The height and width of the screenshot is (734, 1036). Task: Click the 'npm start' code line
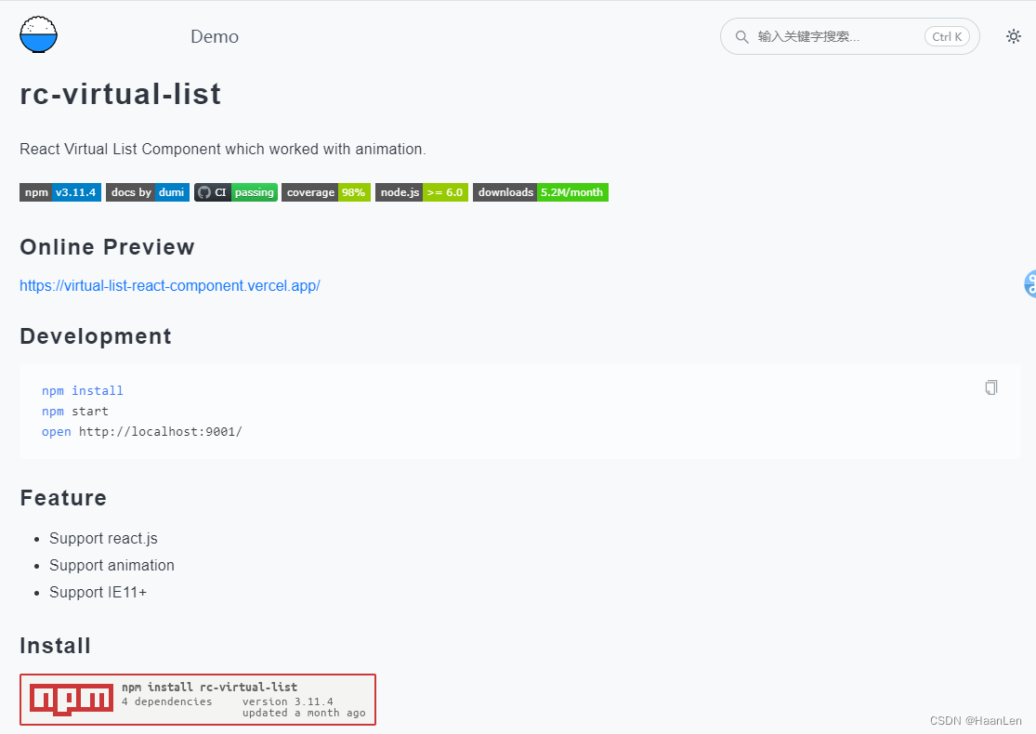[74, 411]
